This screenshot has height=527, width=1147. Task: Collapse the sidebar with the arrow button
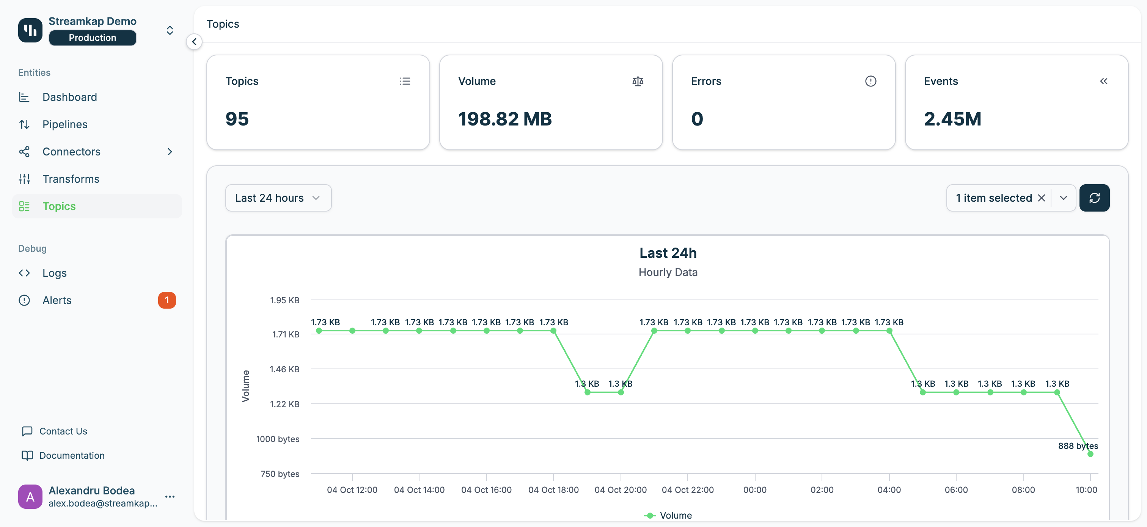pyautogui.click(x=194, y=42)
